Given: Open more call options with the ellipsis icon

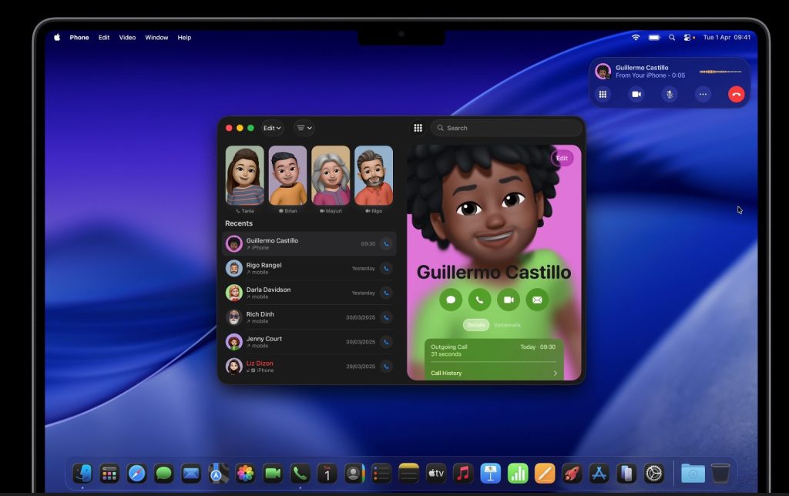Looking at the screenshot, I should pos(703,94).
